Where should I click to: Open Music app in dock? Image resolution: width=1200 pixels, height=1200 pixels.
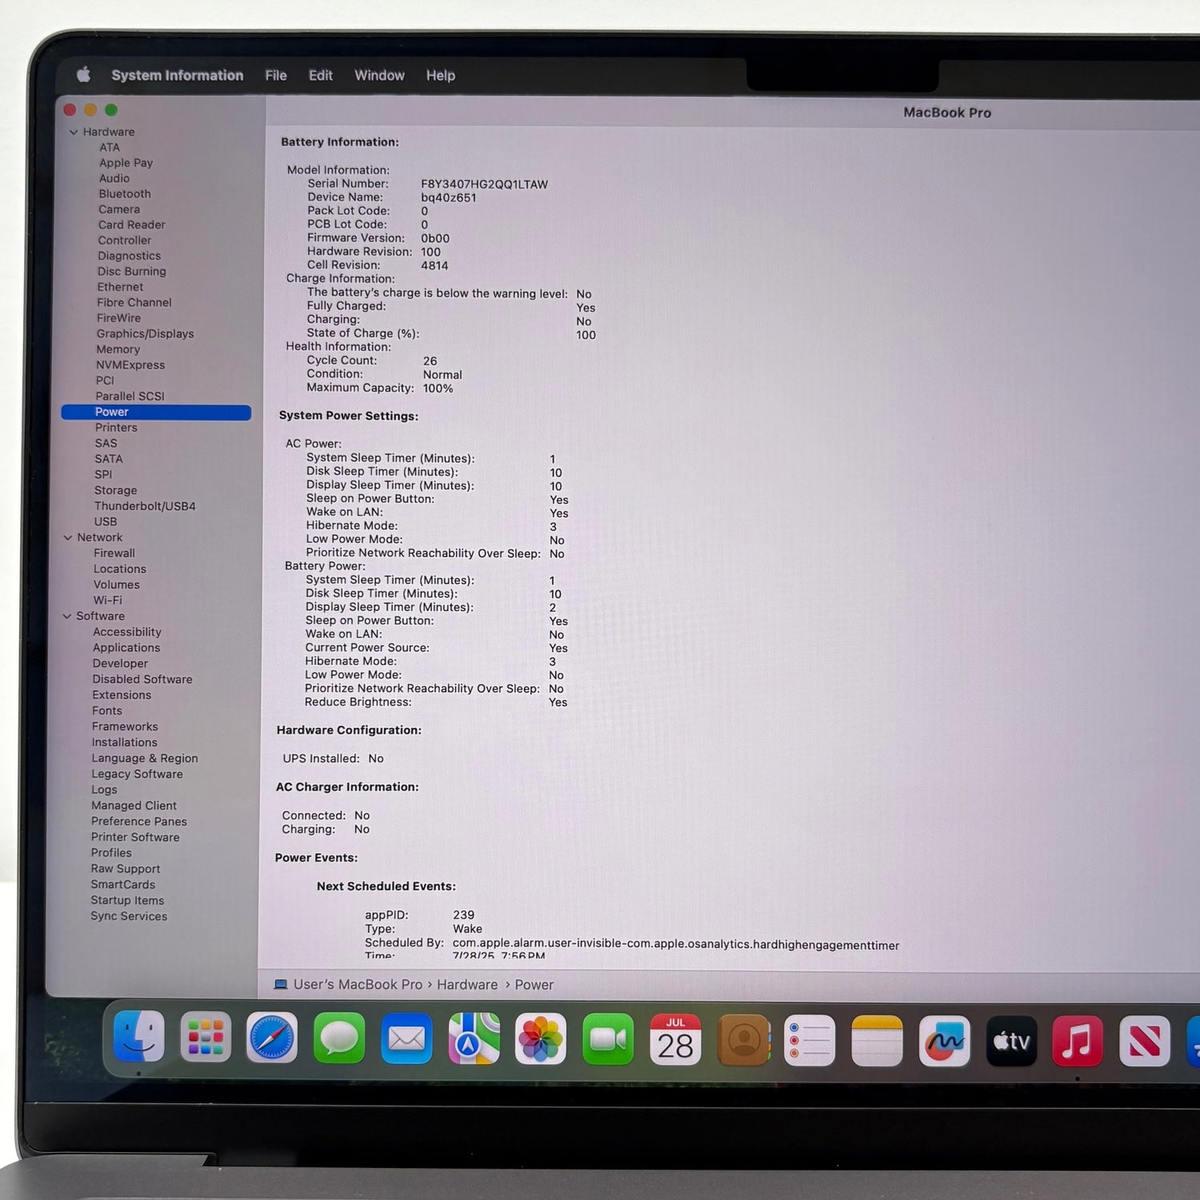(1078, 1041)
